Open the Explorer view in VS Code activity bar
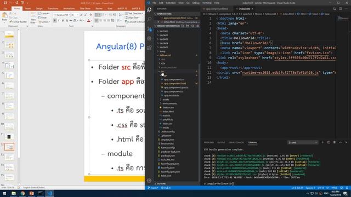351x197 pixels. [x=149, y=10]
